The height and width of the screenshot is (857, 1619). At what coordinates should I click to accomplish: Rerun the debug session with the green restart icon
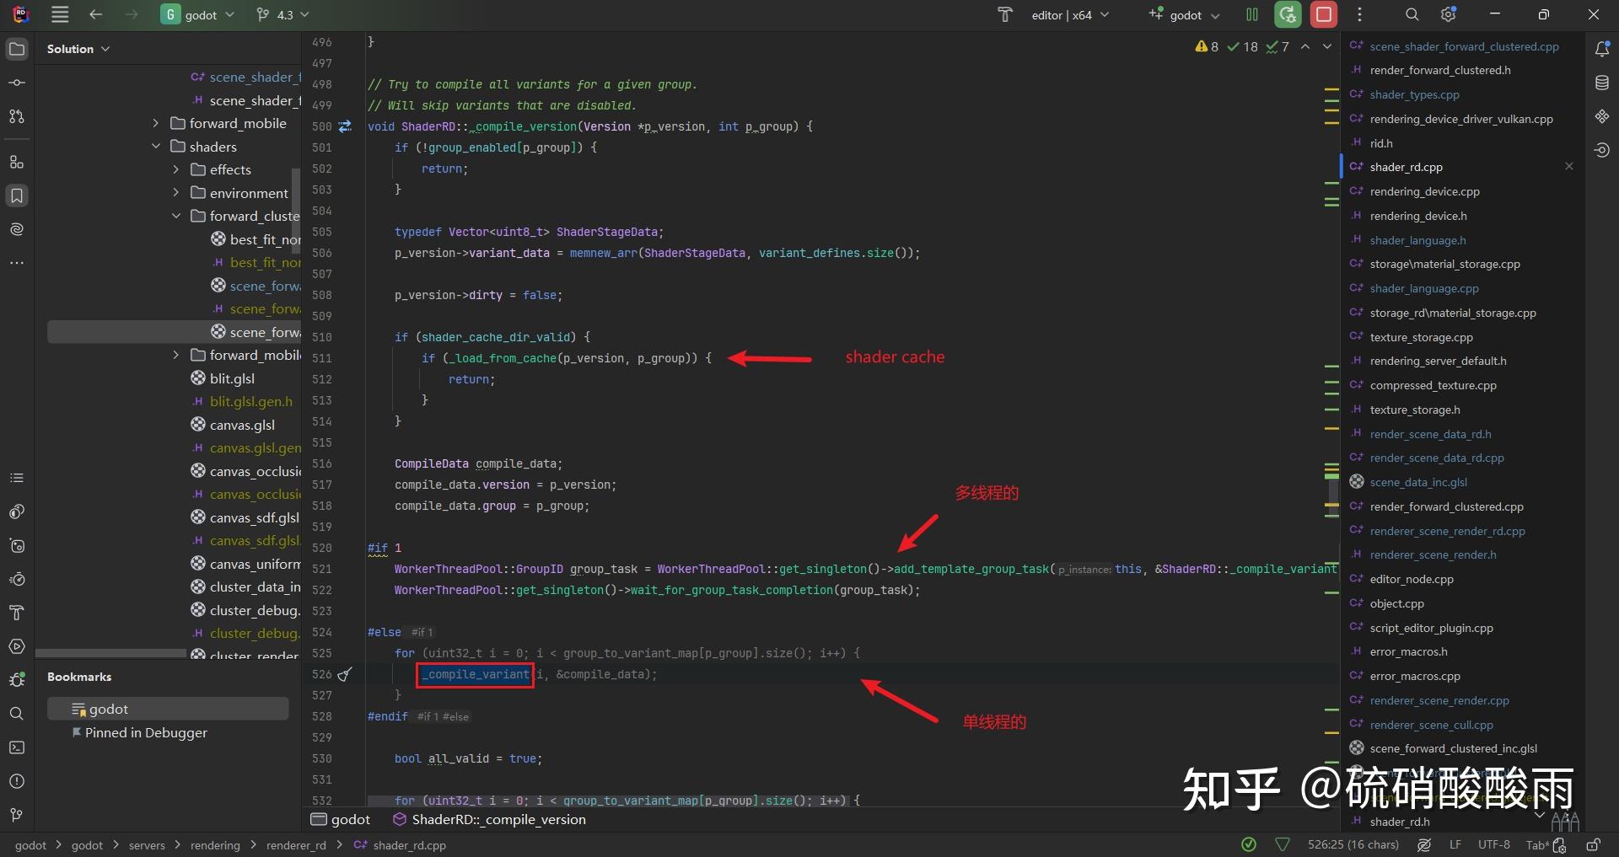1288,14
